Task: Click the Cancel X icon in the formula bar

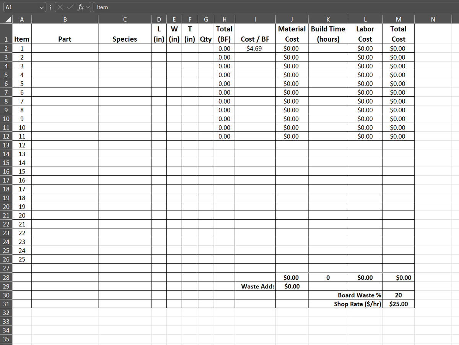Action: pyautogui.click(x=60, y=7)
